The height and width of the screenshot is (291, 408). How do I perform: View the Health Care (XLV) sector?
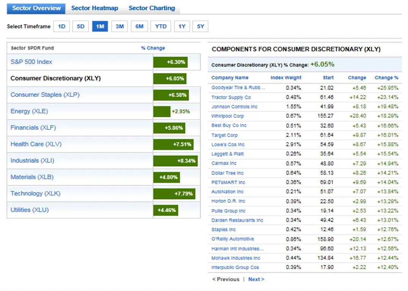36,144
